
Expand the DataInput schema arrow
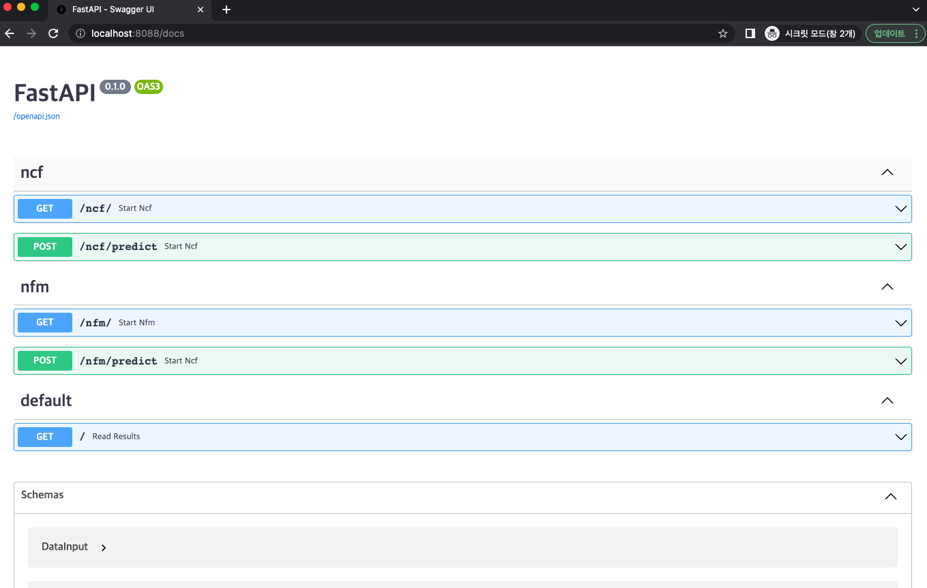104,547
